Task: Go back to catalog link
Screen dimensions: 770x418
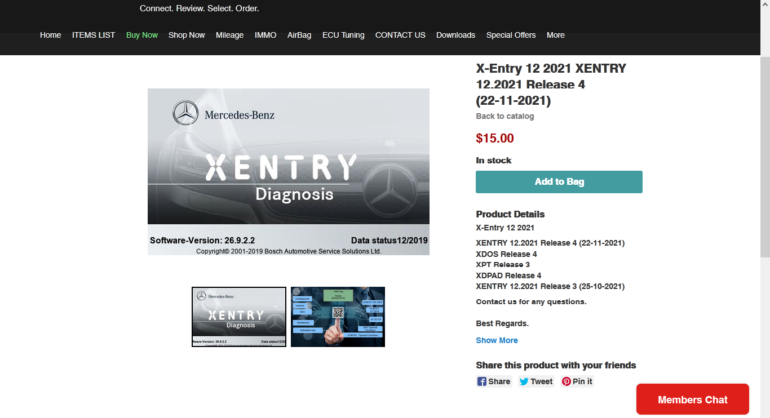Action: tap(505, 116)
